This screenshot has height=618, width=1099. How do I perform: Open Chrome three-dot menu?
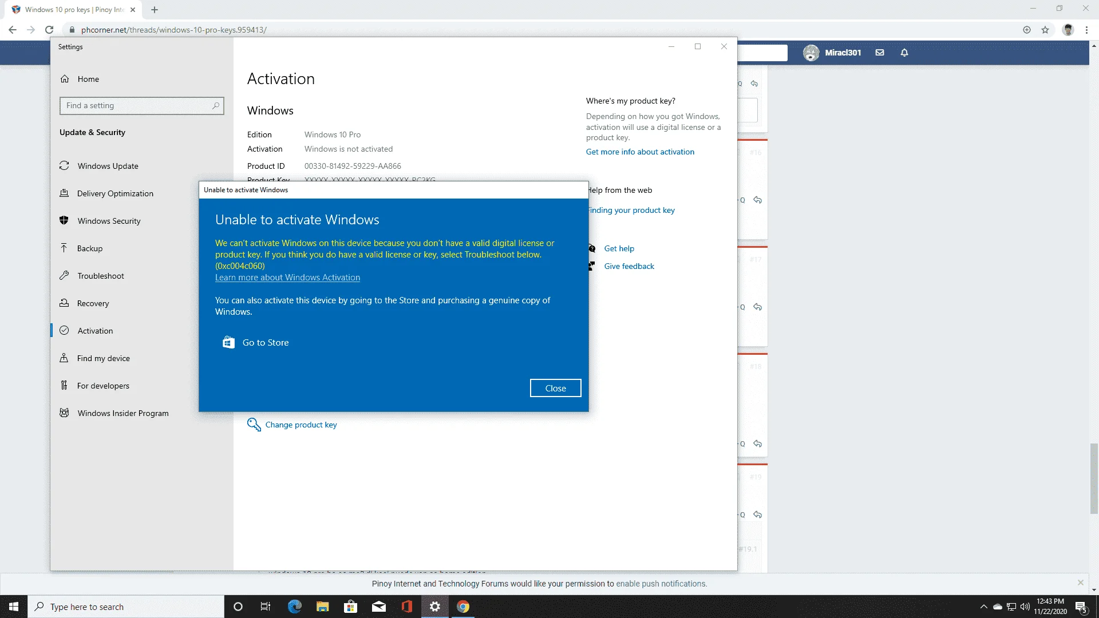(1086, 30)
